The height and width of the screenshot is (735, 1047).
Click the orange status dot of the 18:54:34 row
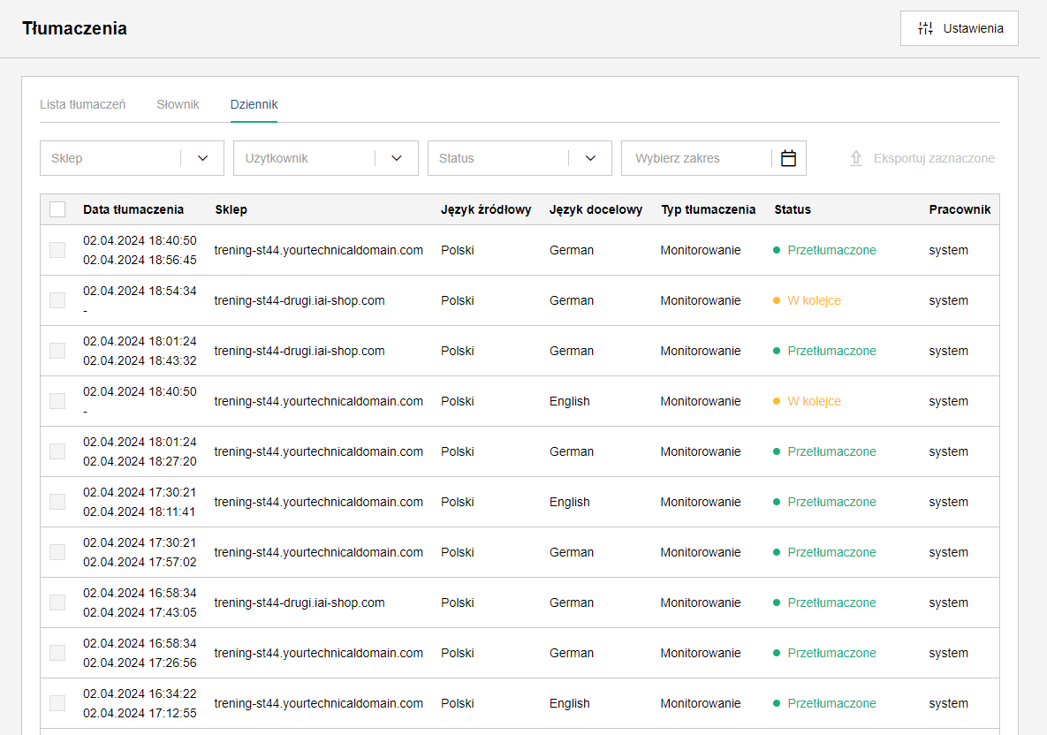[x=777, y=300]
